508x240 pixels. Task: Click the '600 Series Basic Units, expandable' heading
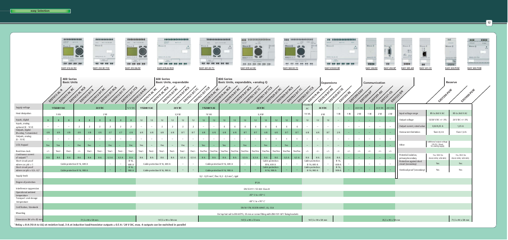172,81
